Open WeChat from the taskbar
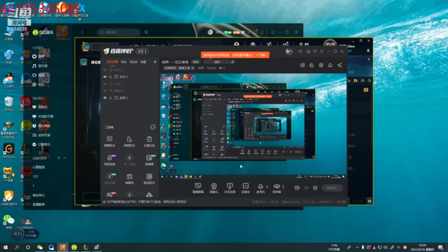 click(40, 247)
